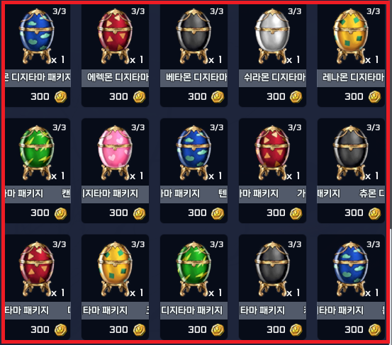
Task: Click the x 1 quantity on 레나몬 card
Action: [372, 60]
